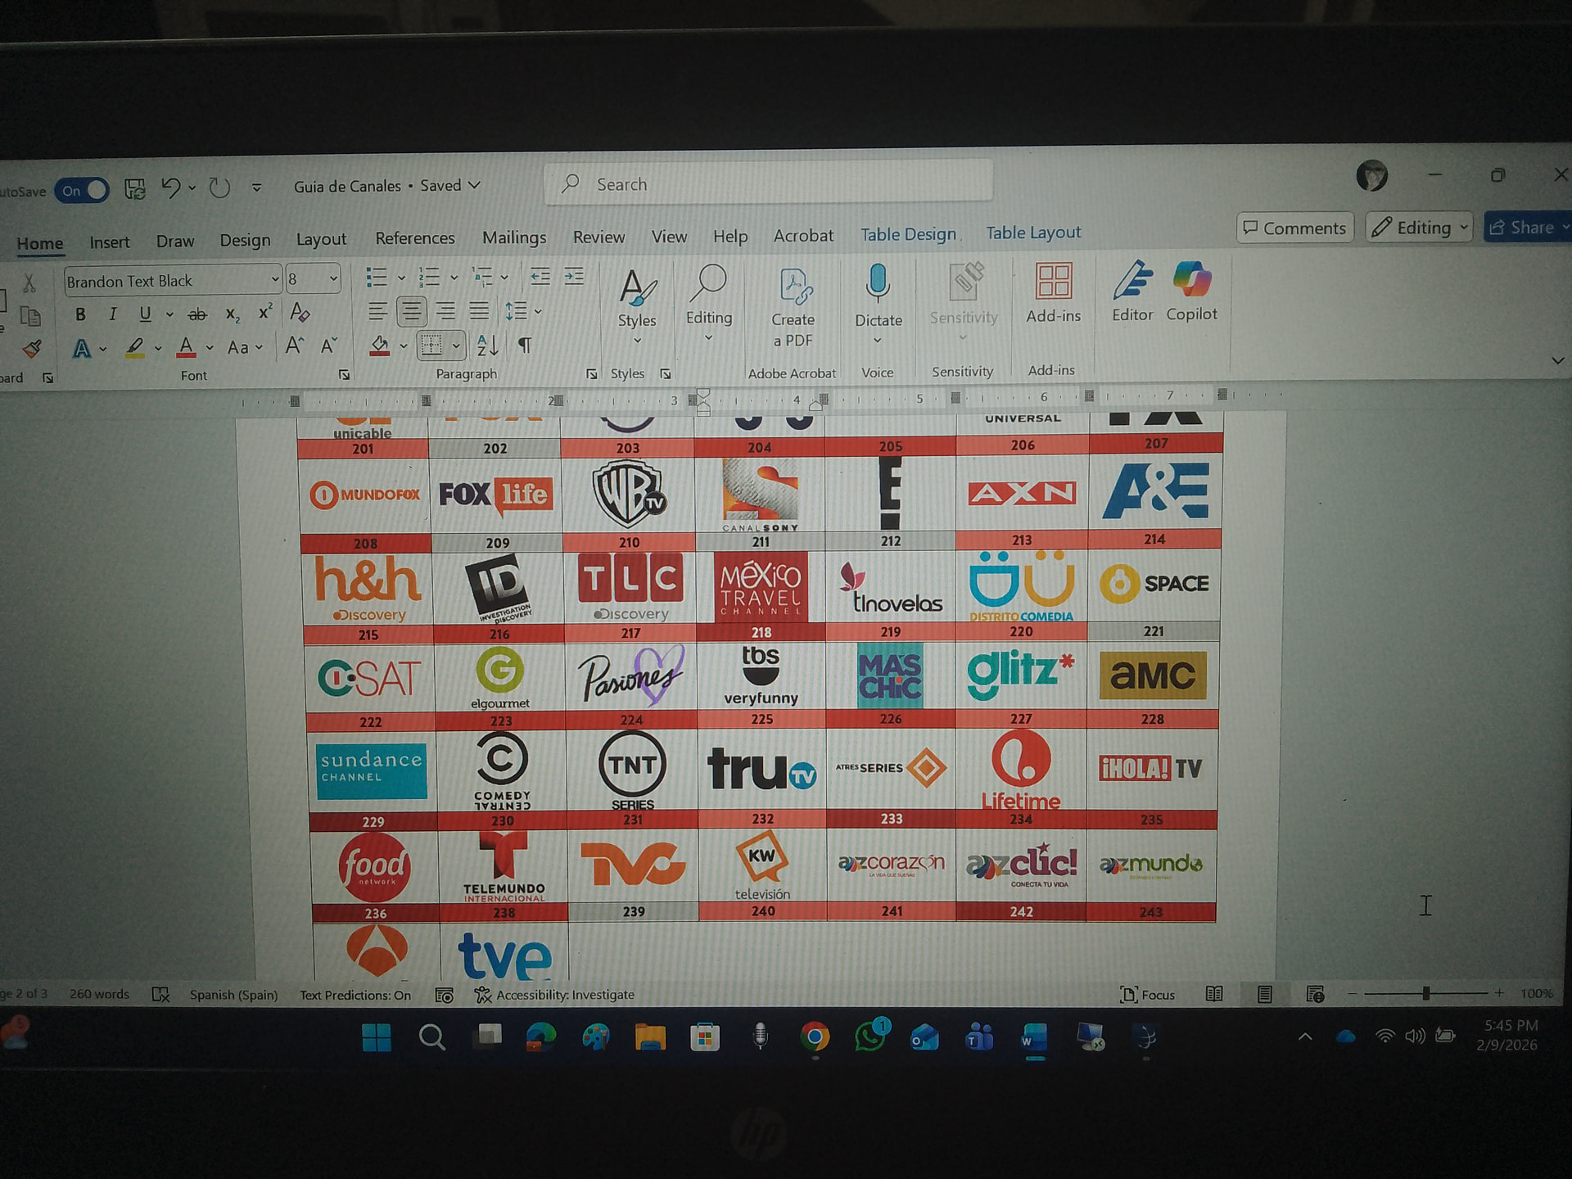Click the Bullets list icon
1572x1179 pixels.
[x=376, y=278]
